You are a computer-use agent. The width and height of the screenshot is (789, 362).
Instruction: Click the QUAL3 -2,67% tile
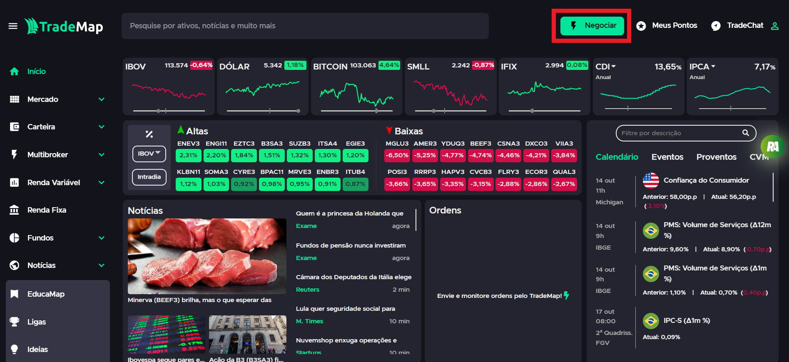coord(564,184)
